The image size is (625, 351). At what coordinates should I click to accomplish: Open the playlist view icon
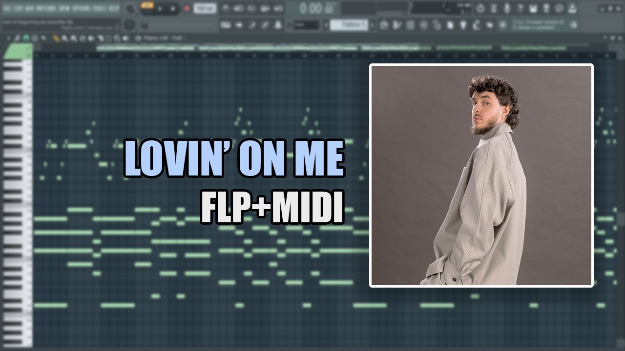(x=384, y=25)
